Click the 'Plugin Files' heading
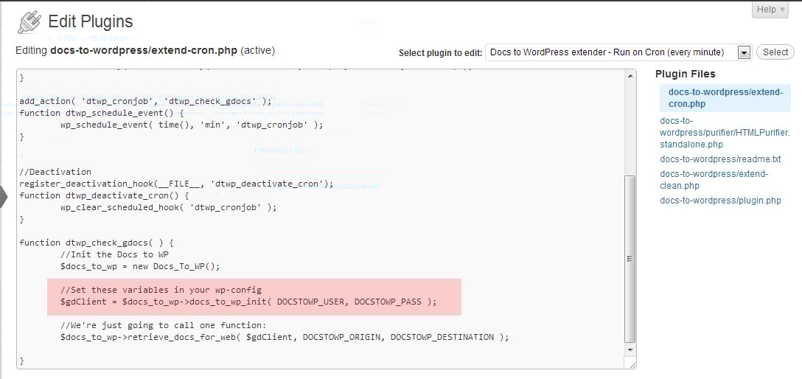The image size is (802, 379). point(686,74)
